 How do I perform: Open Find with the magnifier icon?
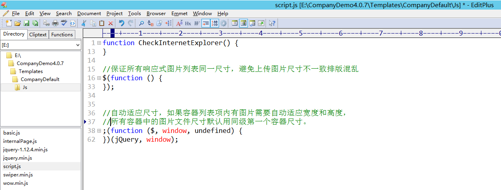click(x=141, y=23)
